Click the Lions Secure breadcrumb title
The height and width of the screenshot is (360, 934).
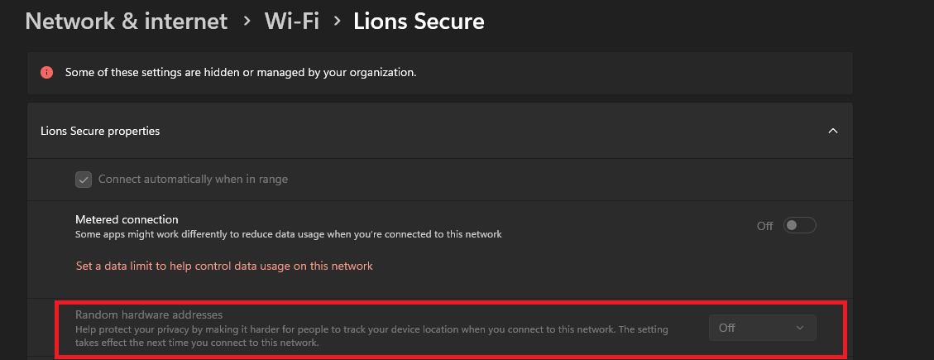point(419,21)
